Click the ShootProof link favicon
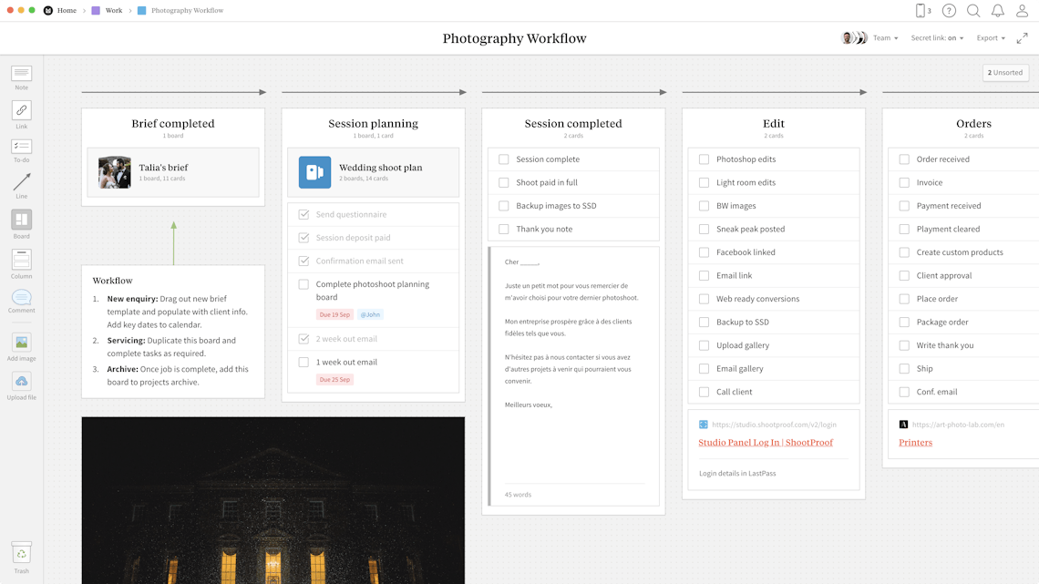This screenshot has height=584, width=1039. coord(703,425)
